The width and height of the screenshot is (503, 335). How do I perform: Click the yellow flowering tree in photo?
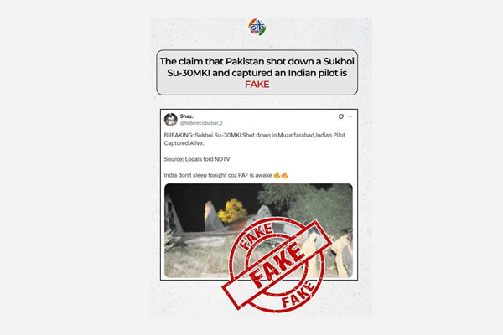(x=232, y=211)
